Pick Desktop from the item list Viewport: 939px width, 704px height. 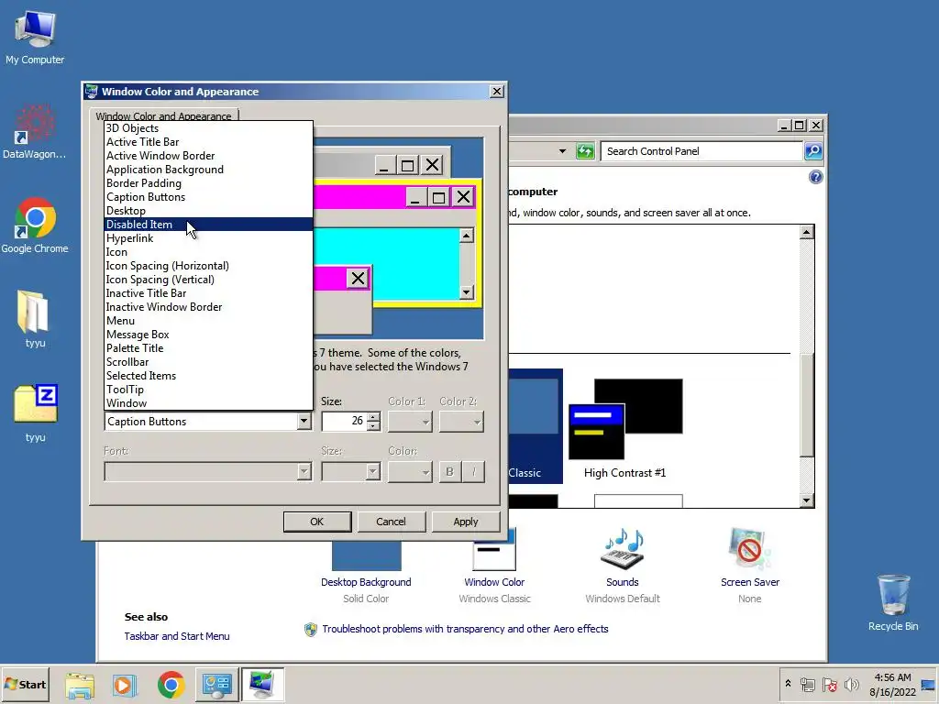(208, 211)
